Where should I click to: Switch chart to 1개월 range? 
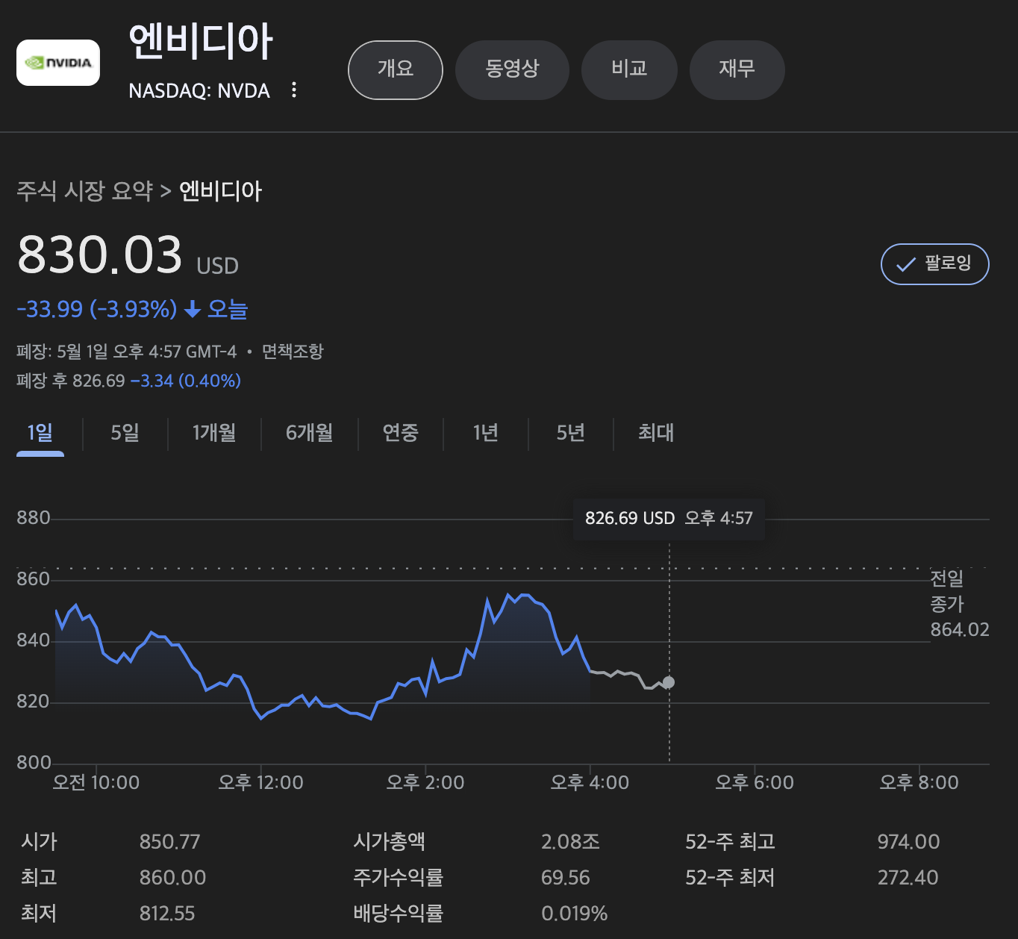pyautogui.click(x=214, y=433)
